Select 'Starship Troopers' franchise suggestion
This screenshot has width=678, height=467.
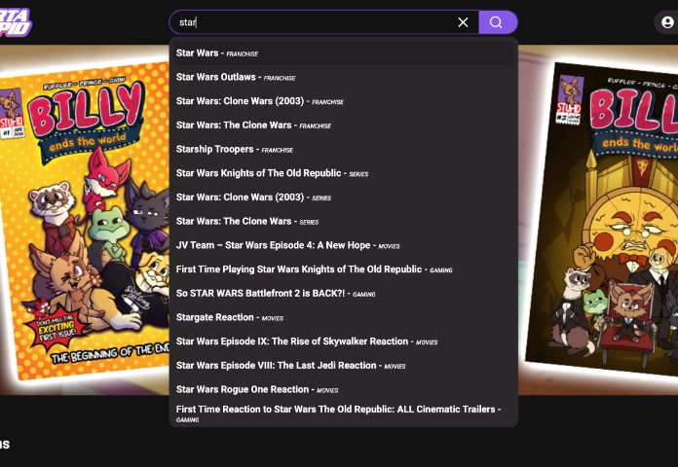coord(234,150)
